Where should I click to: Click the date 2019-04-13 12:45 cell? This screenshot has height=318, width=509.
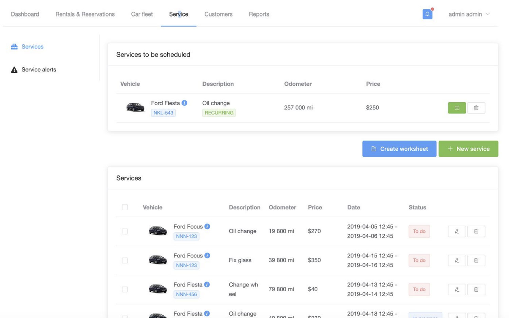(x=372, y=290)
